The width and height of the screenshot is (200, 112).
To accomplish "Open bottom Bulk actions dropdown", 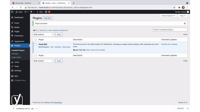I will click(x=44, y=61).
